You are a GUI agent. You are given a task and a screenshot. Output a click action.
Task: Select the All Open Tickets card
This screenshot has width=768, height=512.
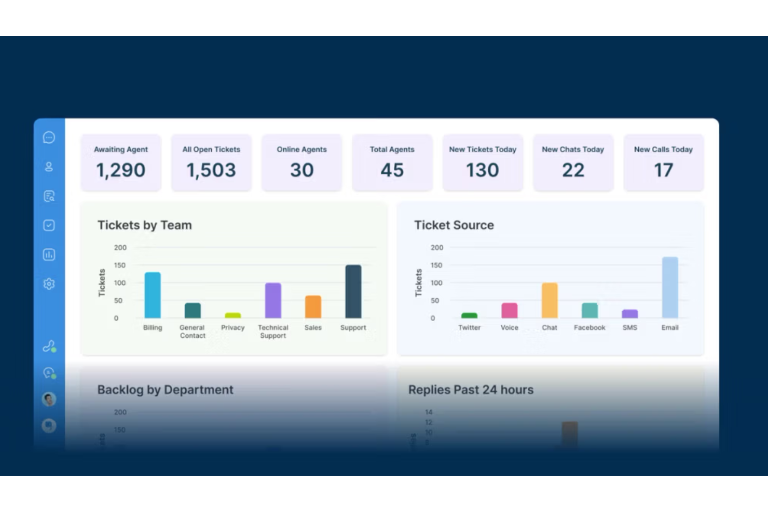[211, 162]
